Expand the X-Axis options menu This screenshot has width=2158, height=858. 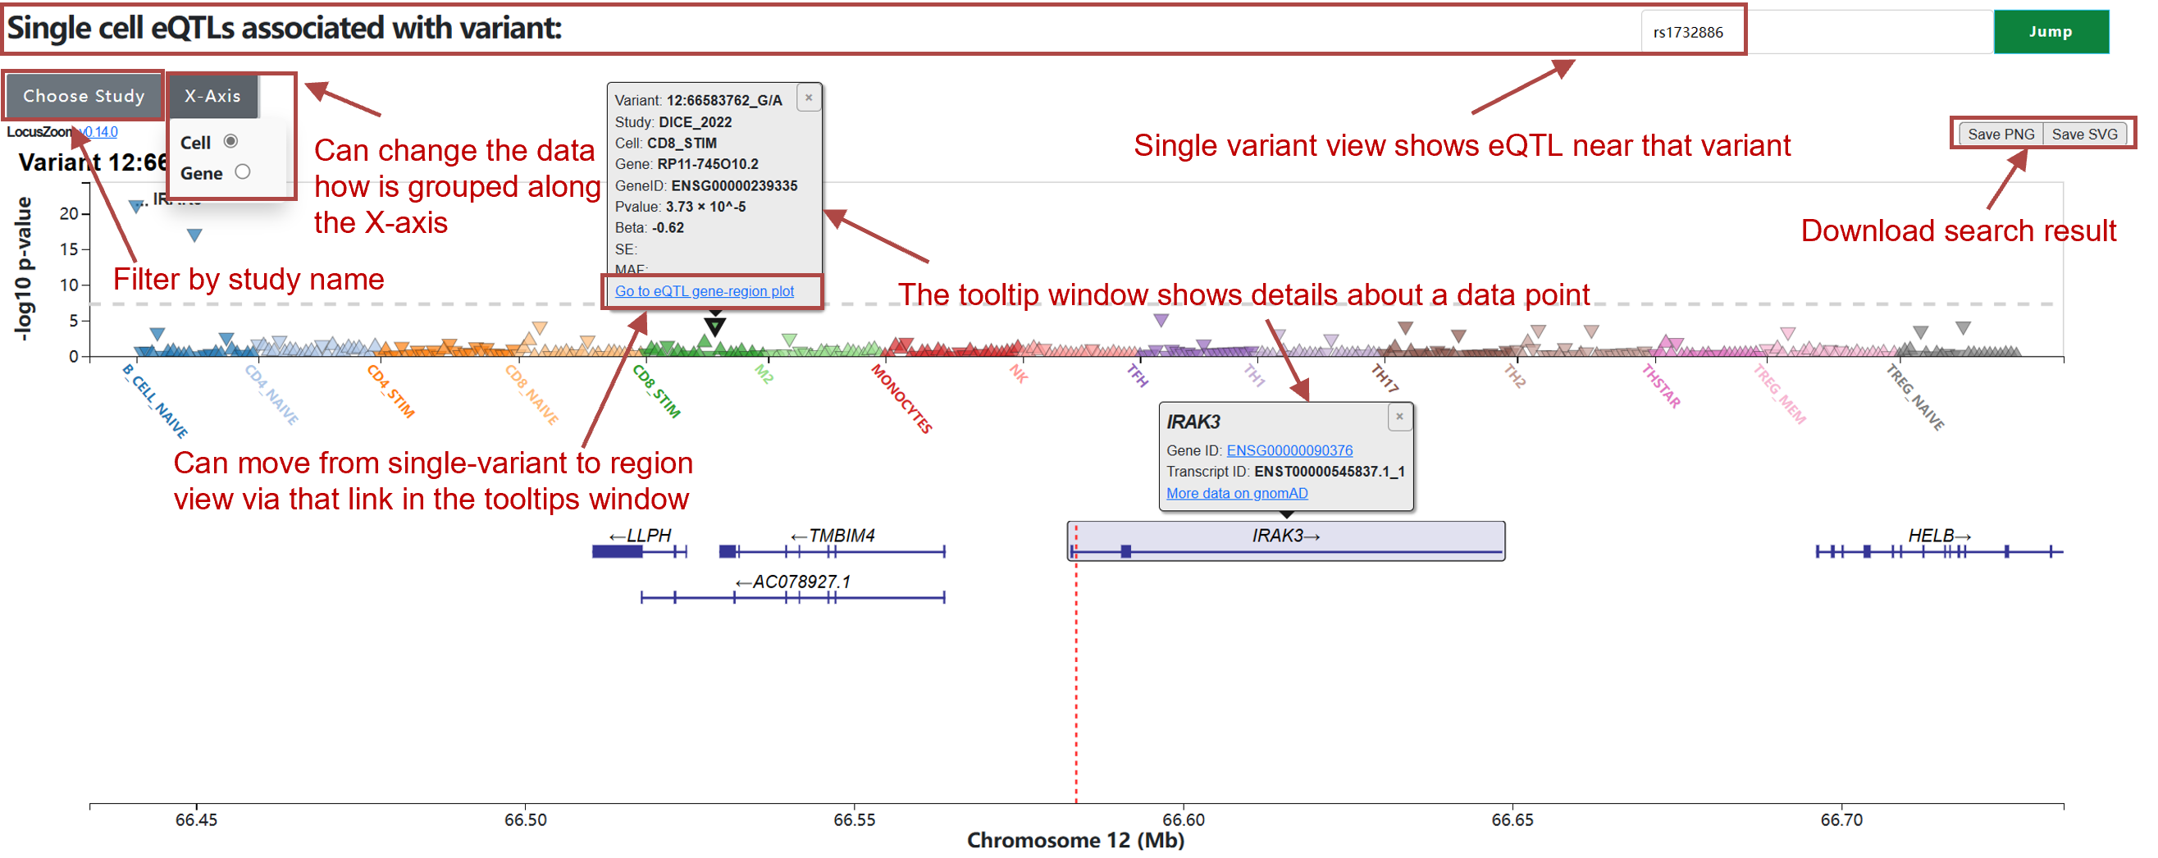[x=212, y=96]
